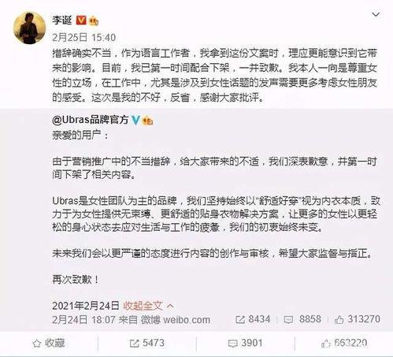Open the post timestamp 2月25日 15:40

[x=83, y=38]
